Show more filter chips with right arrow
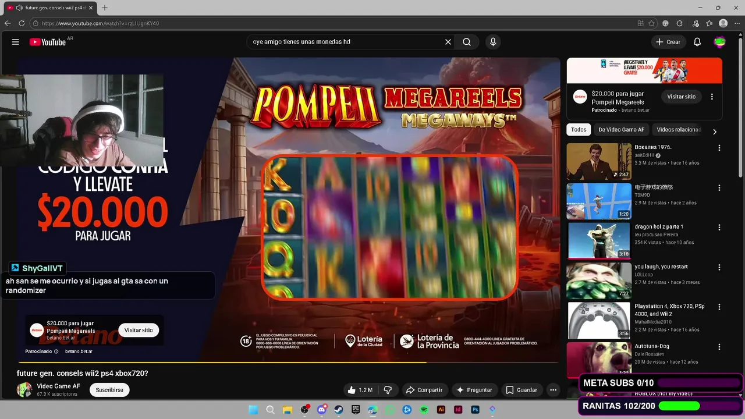The height and width of the screenshot is (419, 745). coord(715,132)
